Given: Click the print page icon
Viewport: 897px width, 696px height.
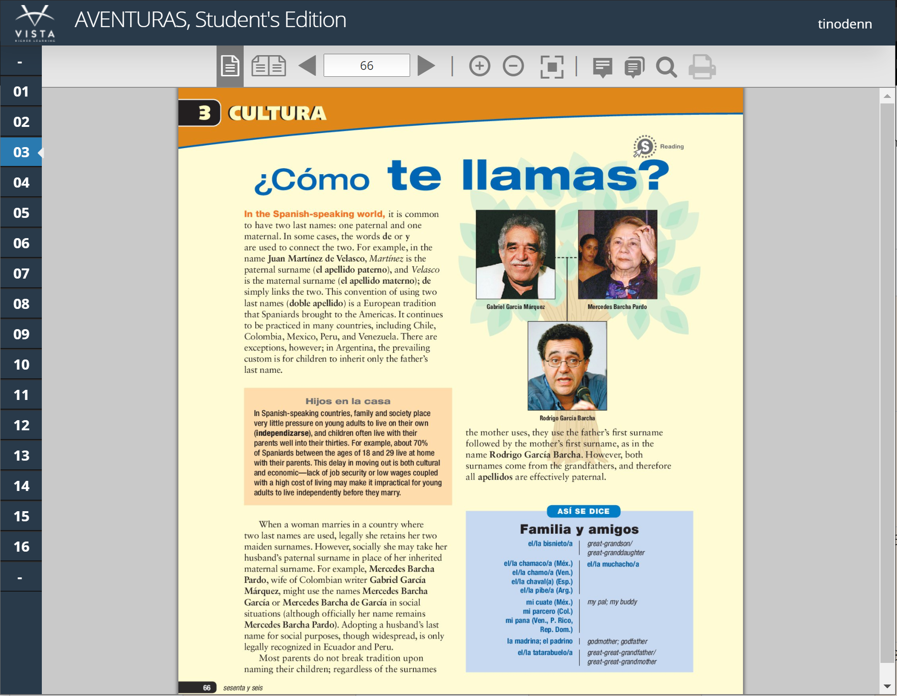Looking at the screenshot, I should [702, 67].
